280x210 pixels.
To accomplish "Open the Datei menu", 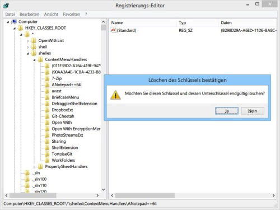I will 10,14.
